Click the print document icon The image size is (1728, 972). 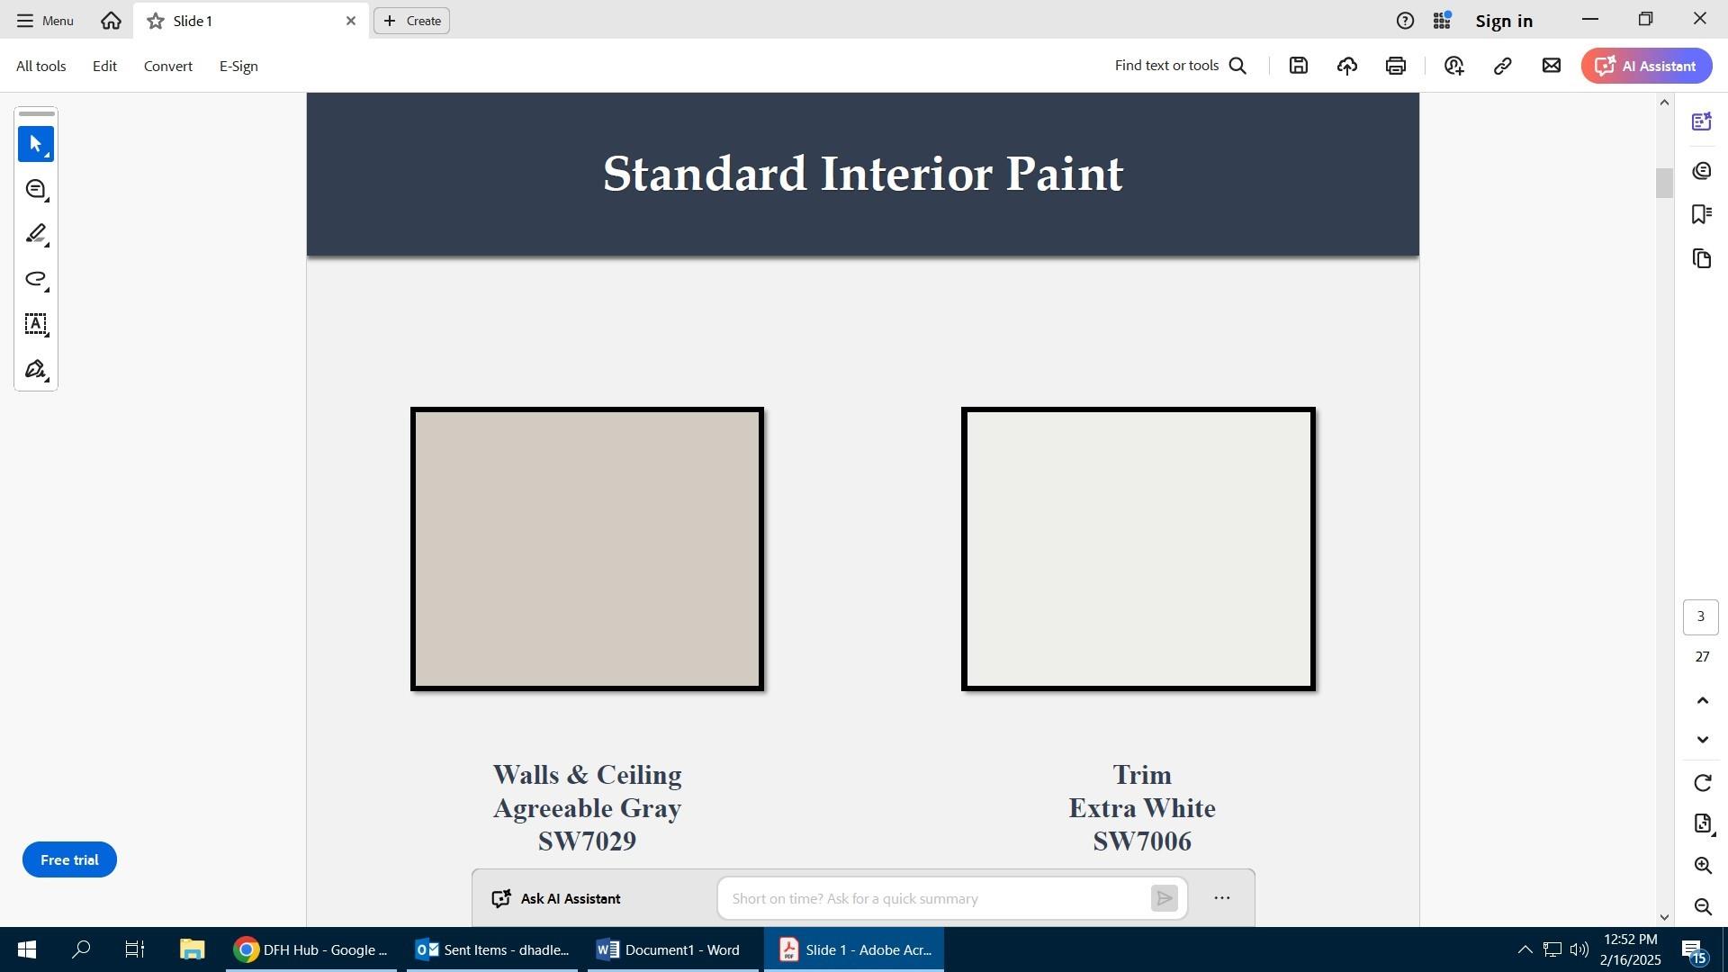(x=1396, y=66)
